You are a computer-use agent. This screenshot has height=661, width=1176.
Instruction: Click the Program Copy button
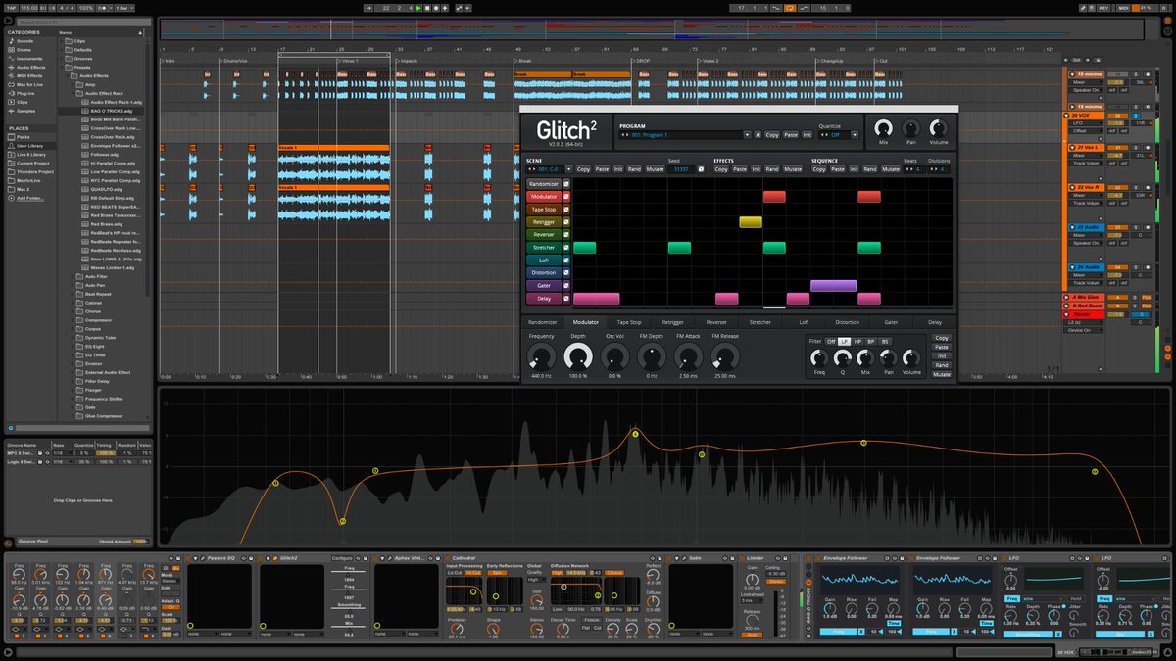772,135
